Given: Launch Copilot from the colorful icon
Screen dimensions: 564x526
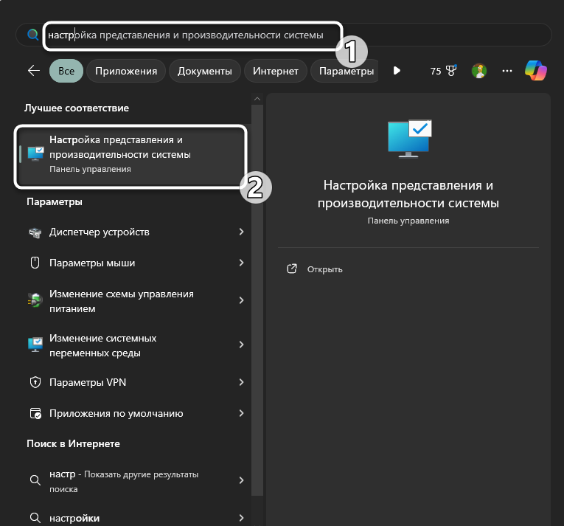Looking at the screenshot, I should pyautogui.click(x=535, y=70).
